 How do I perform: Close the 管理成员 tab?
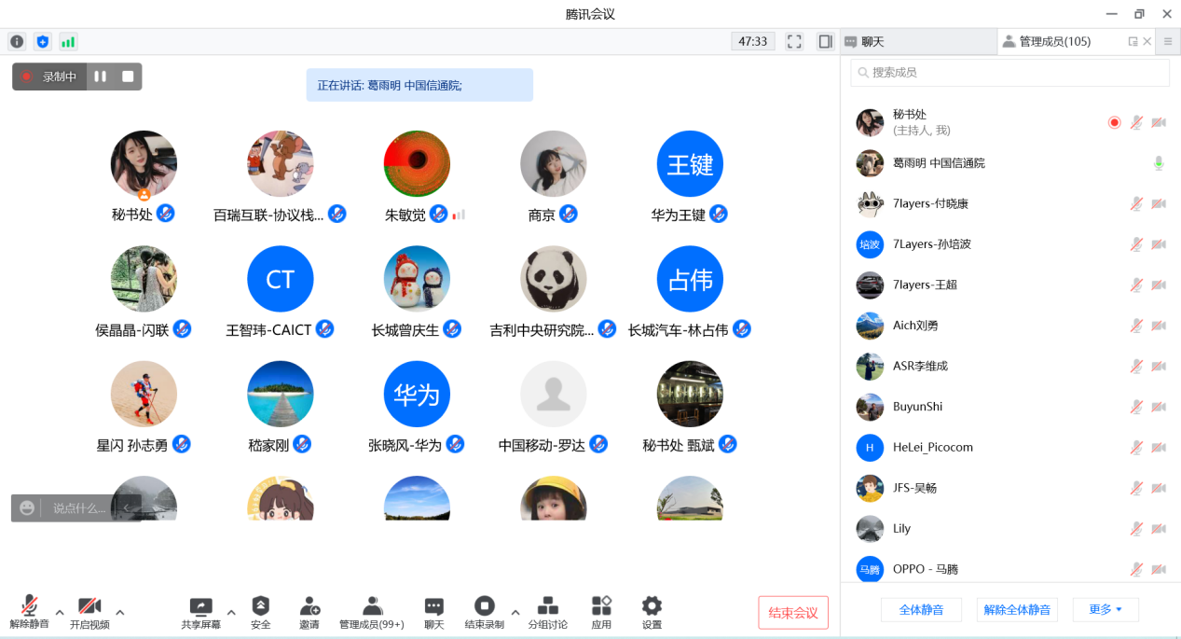[x=1147, y=41]
